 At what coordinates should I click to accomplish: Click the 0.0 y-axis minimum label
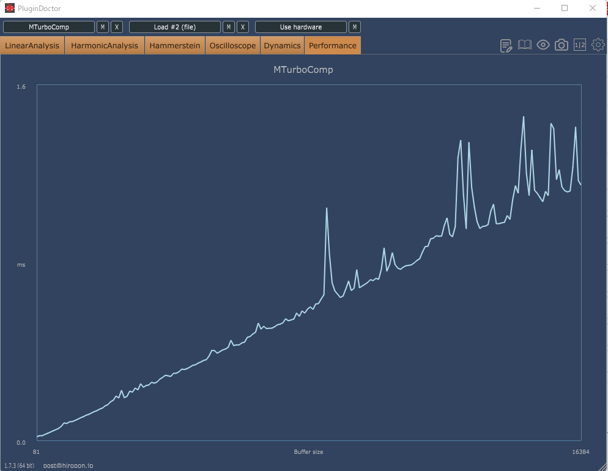pos(21,442)
